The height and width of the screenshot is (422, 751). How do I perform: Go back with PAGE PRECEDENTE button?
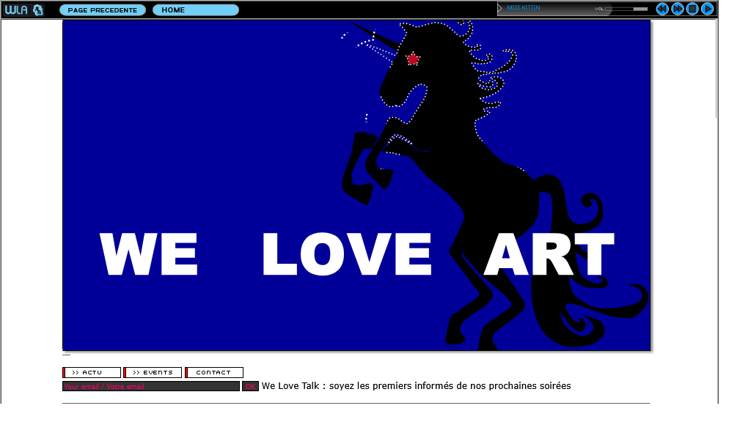pos(103,10)
